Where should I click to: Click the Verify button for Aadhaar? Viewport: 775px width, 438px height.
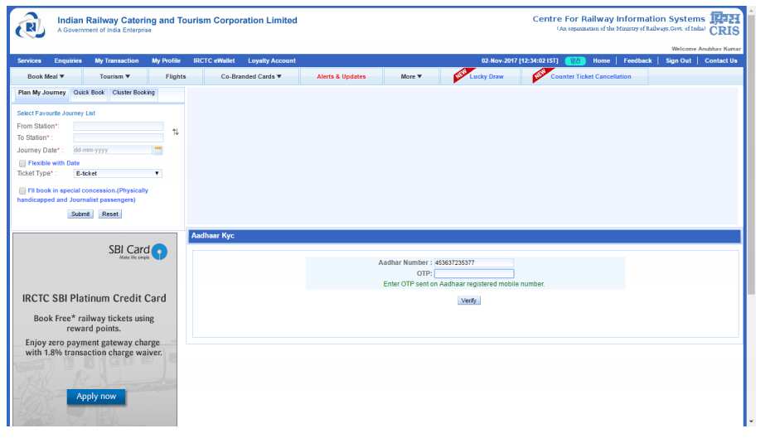[468, 301]
